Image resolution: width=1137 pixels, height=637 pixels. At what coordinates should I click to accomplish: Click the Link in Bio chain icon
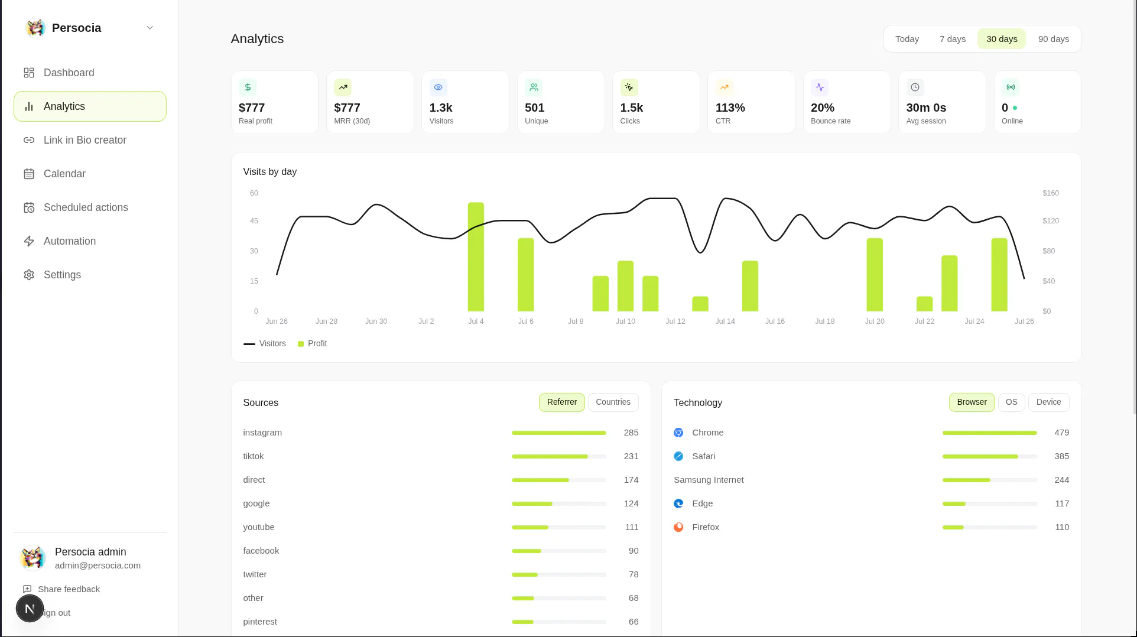tap(29, 140)
